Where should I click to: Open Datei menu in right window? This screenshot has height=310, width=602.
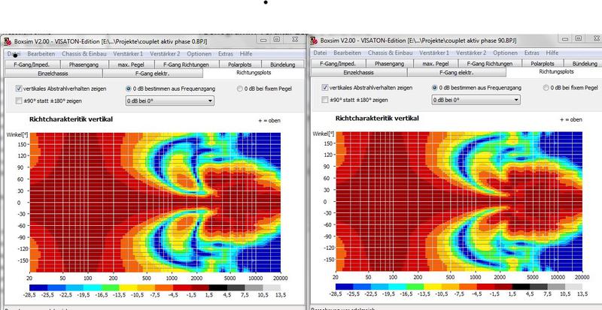(321, 53)
